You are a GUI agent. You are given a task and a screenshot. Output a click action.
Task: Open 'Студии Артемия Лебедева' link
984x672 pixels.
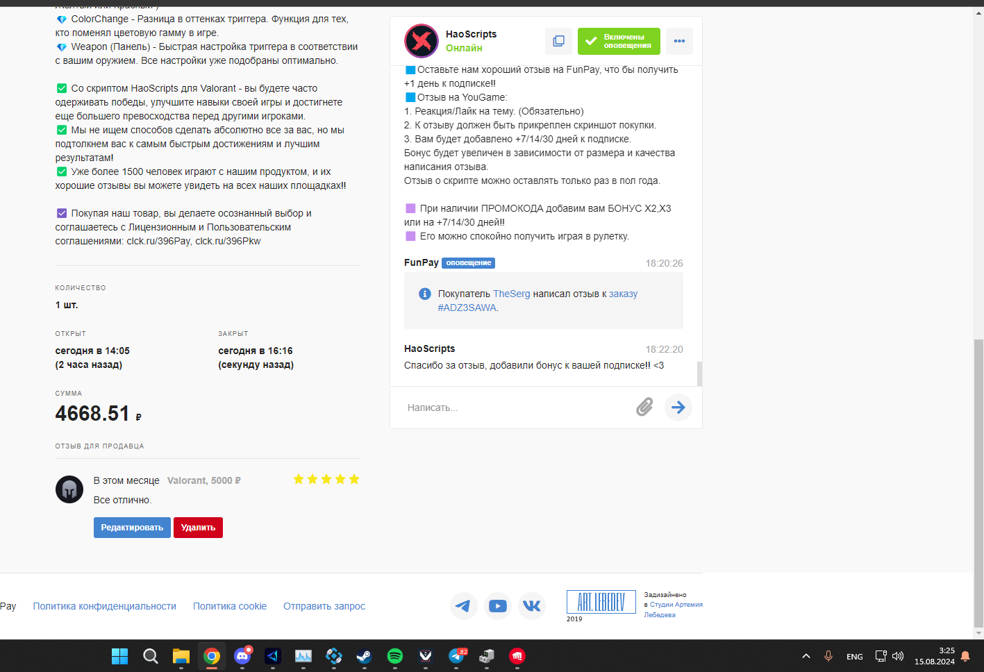pos(673,610)
